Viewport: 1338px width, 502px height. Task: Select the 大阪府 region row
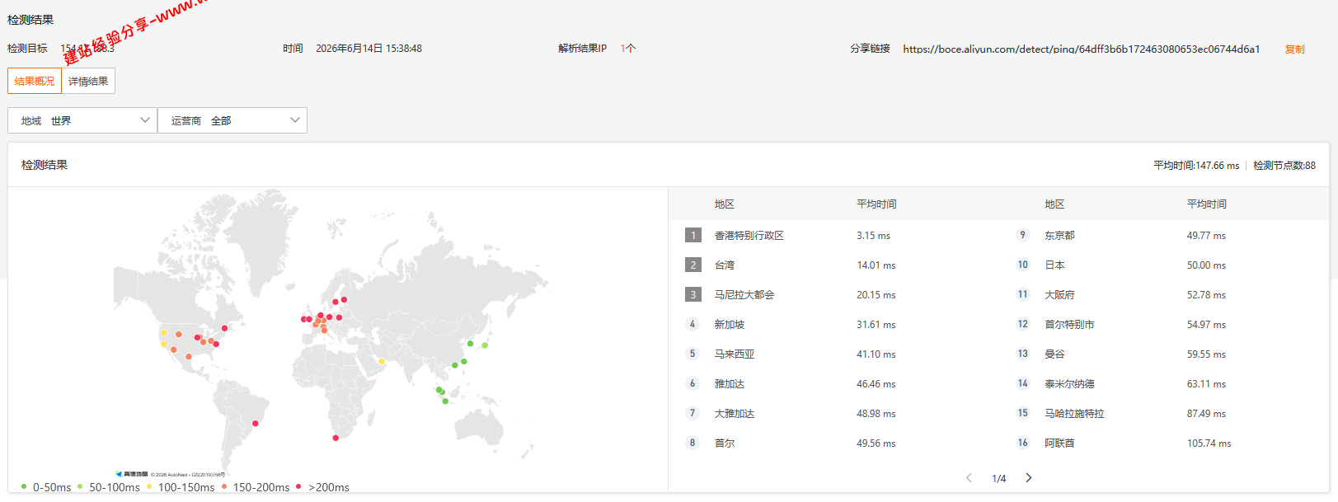[1163, 295]
